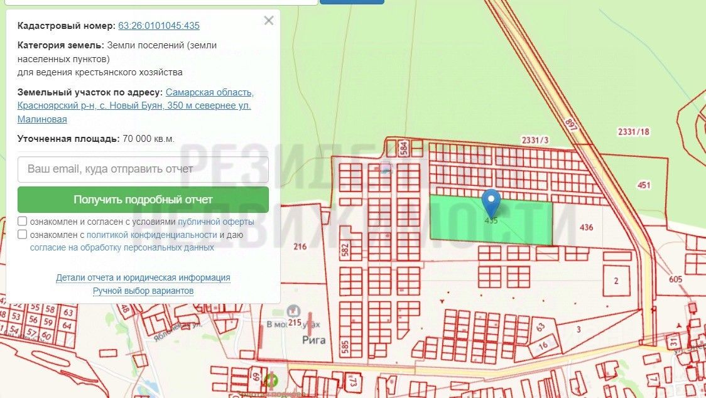Focus the email input field
Viewport: 706px width, 398px height.
point(143,169)
